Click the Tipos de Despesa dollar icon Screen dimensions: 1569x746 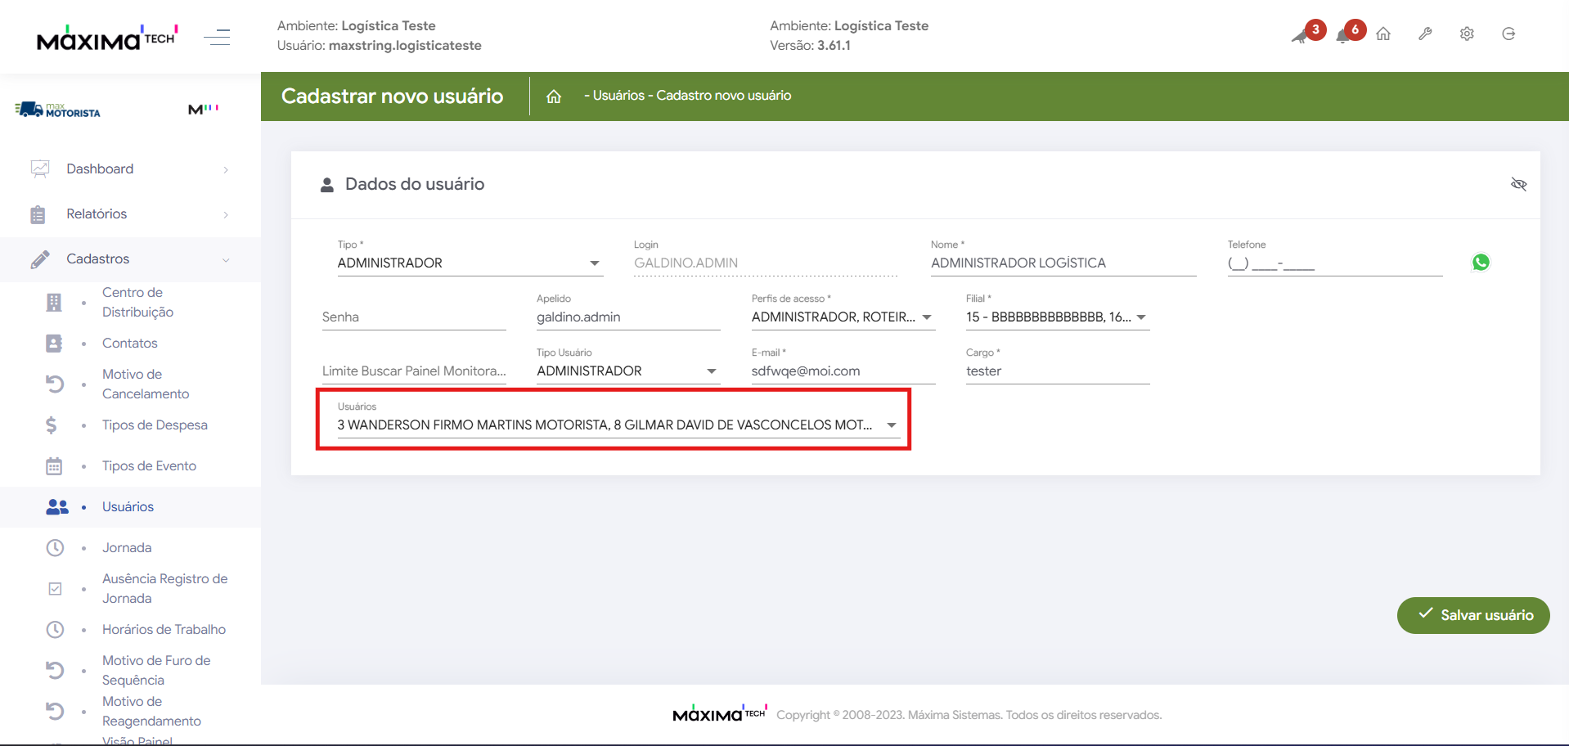(52, 425)
